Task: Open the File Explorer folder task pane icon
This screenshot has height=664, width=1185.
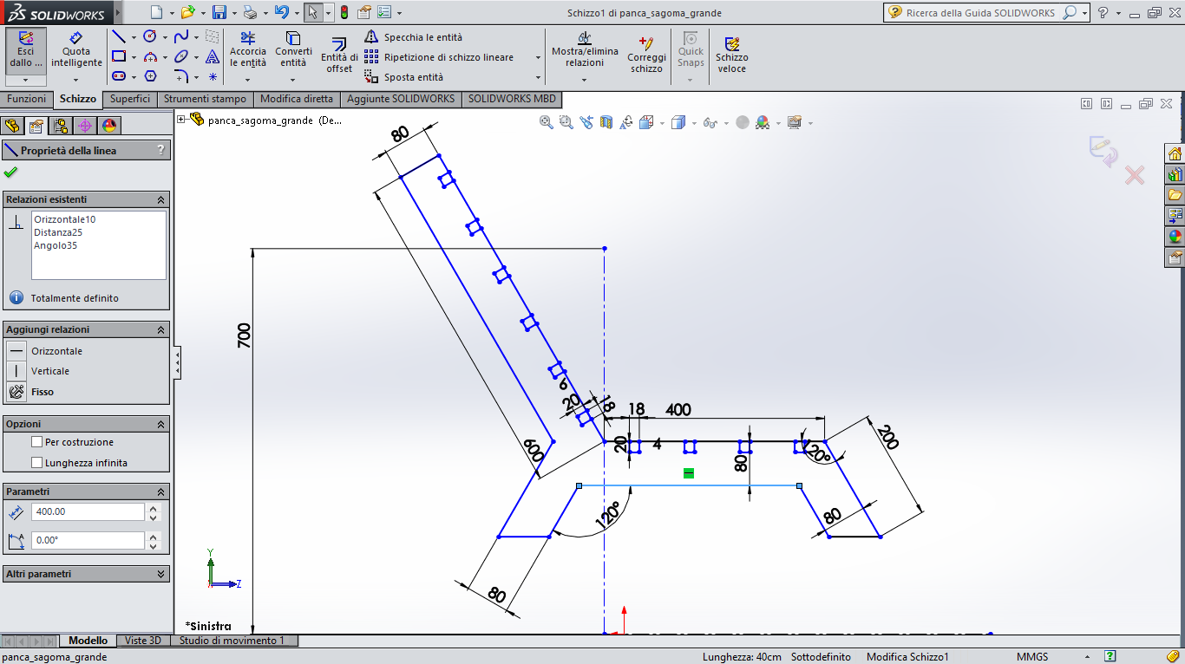Action: point(1175,195)
